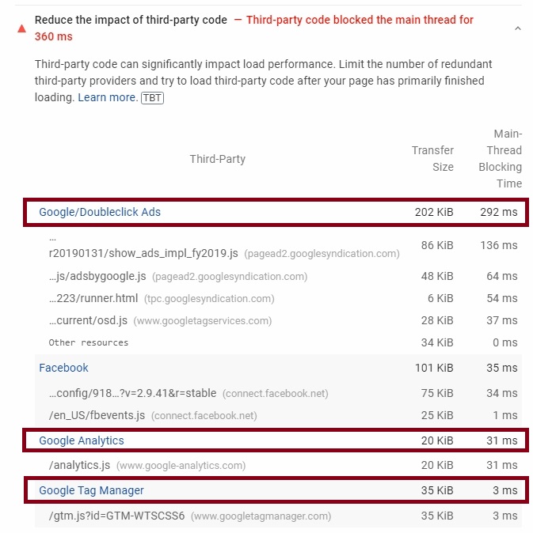Image resolution: width=533 pixels, height=533 pixels.
Task: Click the 0 ms Other resources value
Action: click(504, 342)
